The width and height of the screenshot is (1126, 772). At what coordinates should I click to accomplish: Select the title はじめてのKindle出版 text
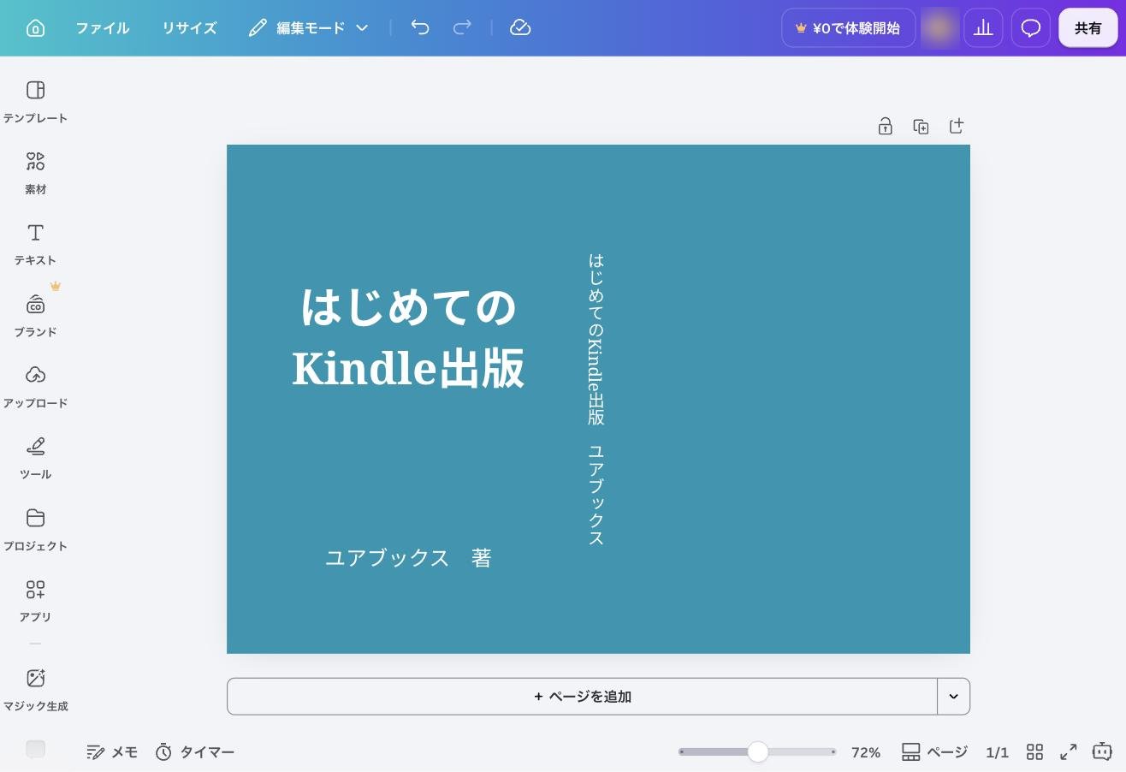[x=408, y=338]
